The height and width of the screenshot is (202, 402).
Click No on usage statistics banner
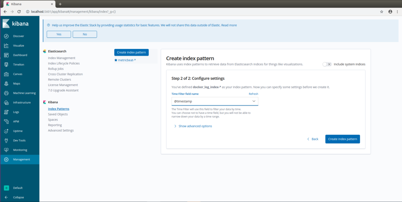click(x=85, y=34)
